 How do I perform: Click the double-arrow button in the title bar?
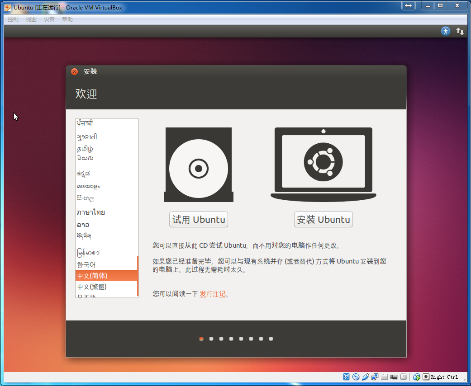tap(409, 6)
